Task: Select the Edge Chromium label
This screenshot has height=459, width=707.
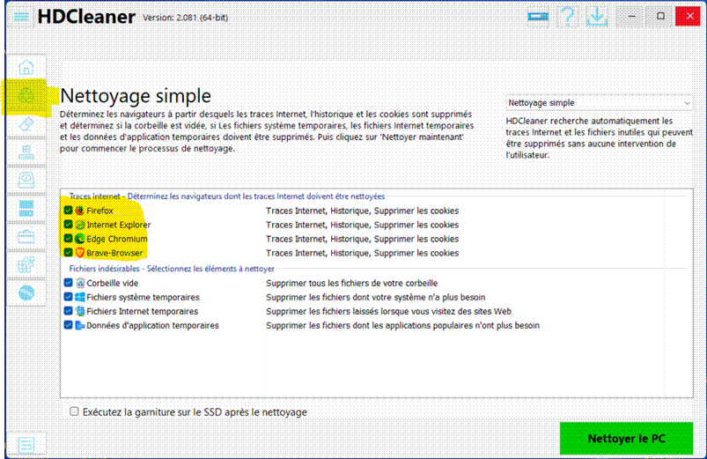Action: (117, 239)
